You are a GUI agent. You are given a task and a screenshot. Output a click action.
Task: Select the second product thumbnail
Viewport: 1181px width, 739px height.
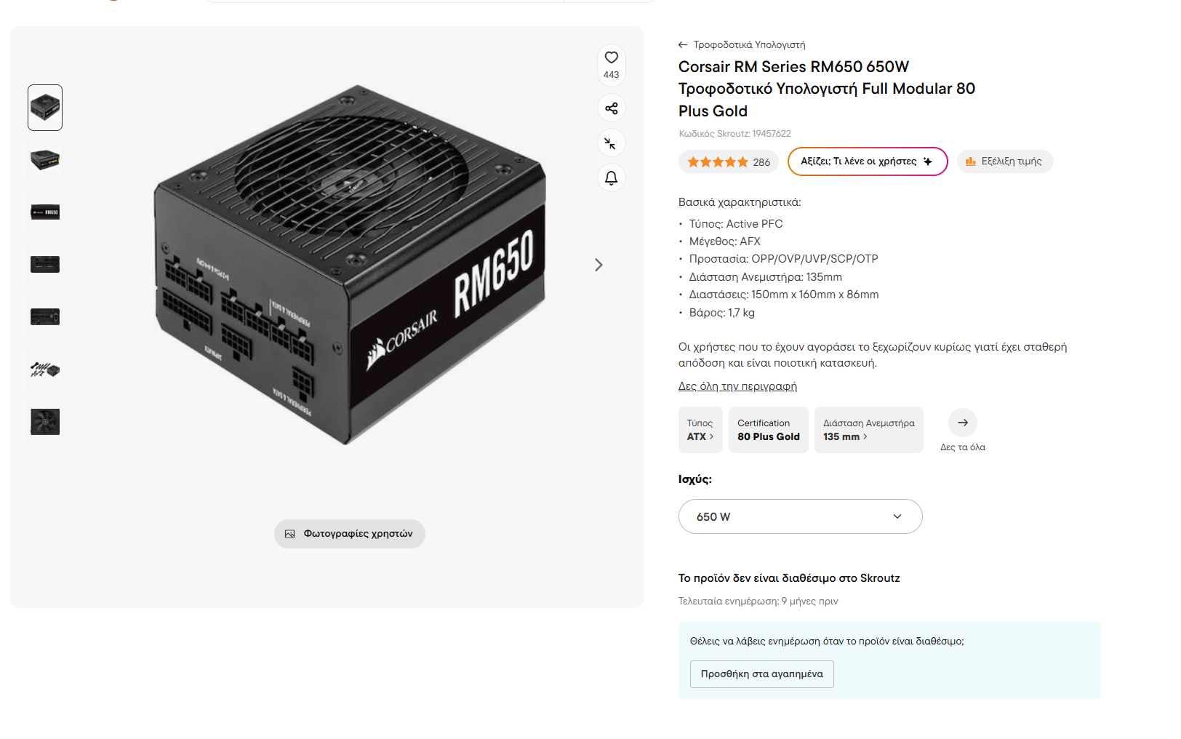[x=45, y=160]
